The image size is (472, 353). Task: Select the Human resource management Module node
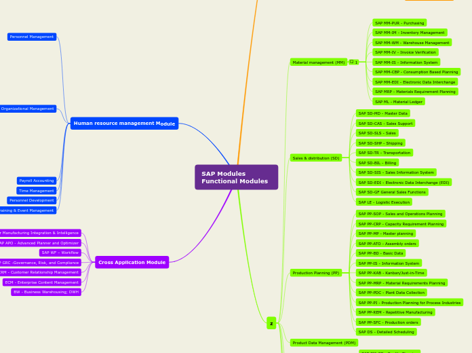pos(124,124)
